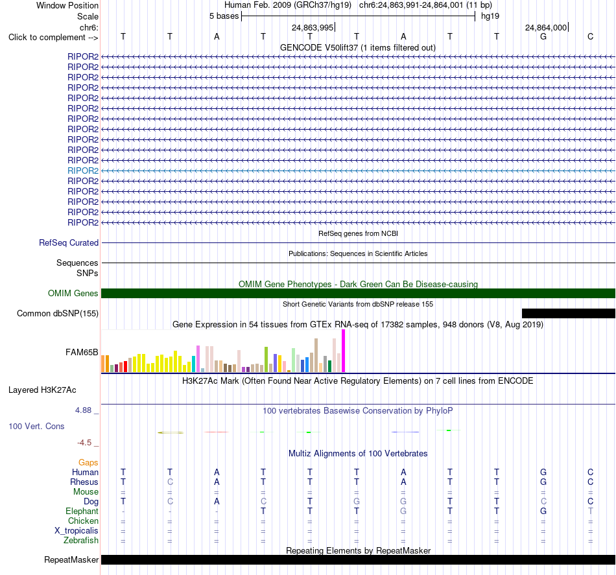
Task: Click the 24,864,000 position marker
Action: click(546, 27)
